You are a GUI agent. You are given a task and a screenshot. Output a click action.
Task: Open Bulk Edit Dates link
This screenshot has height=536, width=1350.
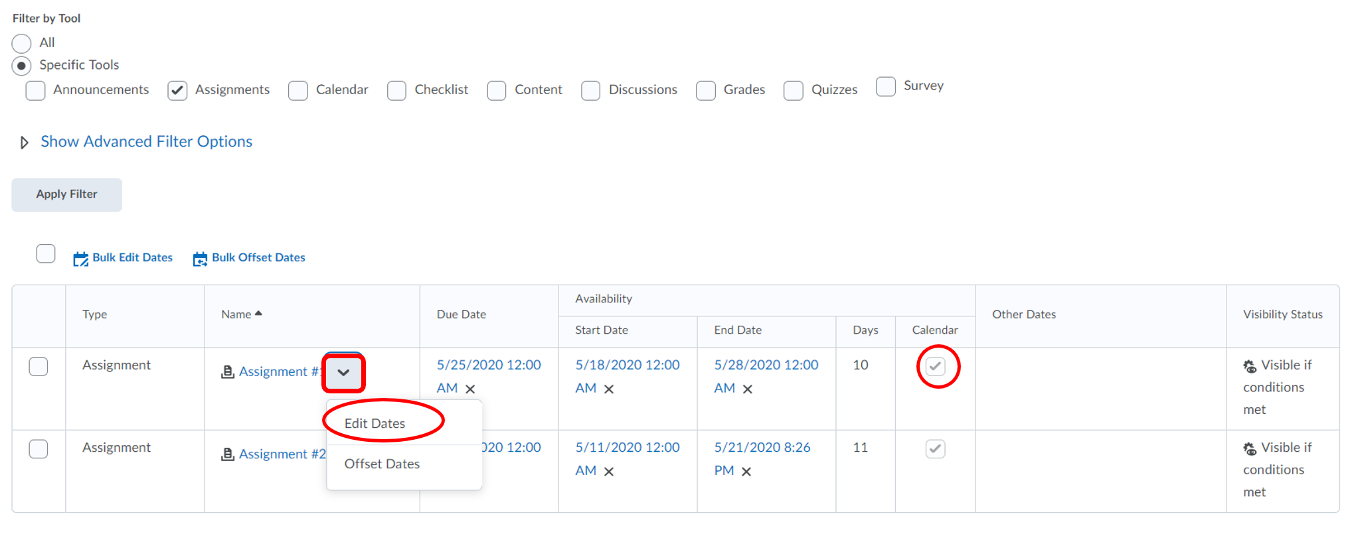point(133,257)
